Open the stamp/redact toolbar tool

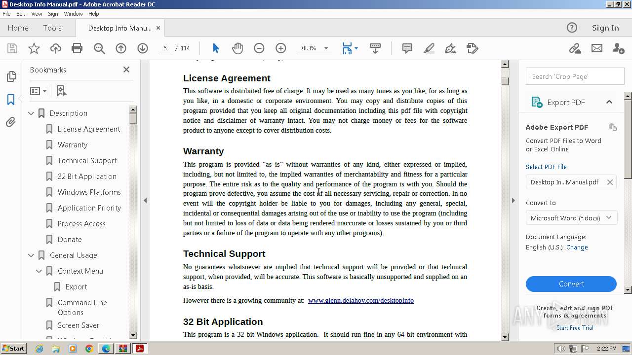473,48
